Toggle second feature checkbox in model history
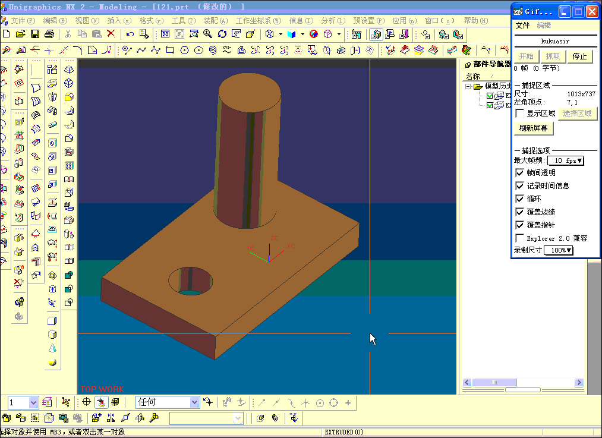The width and height of the screenshot is (602, 438). pyautogui.click(x=490, y=105)
